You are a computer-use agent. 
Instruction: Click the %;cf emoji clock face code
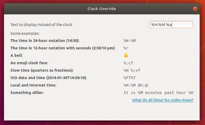[x=128, y=63]
